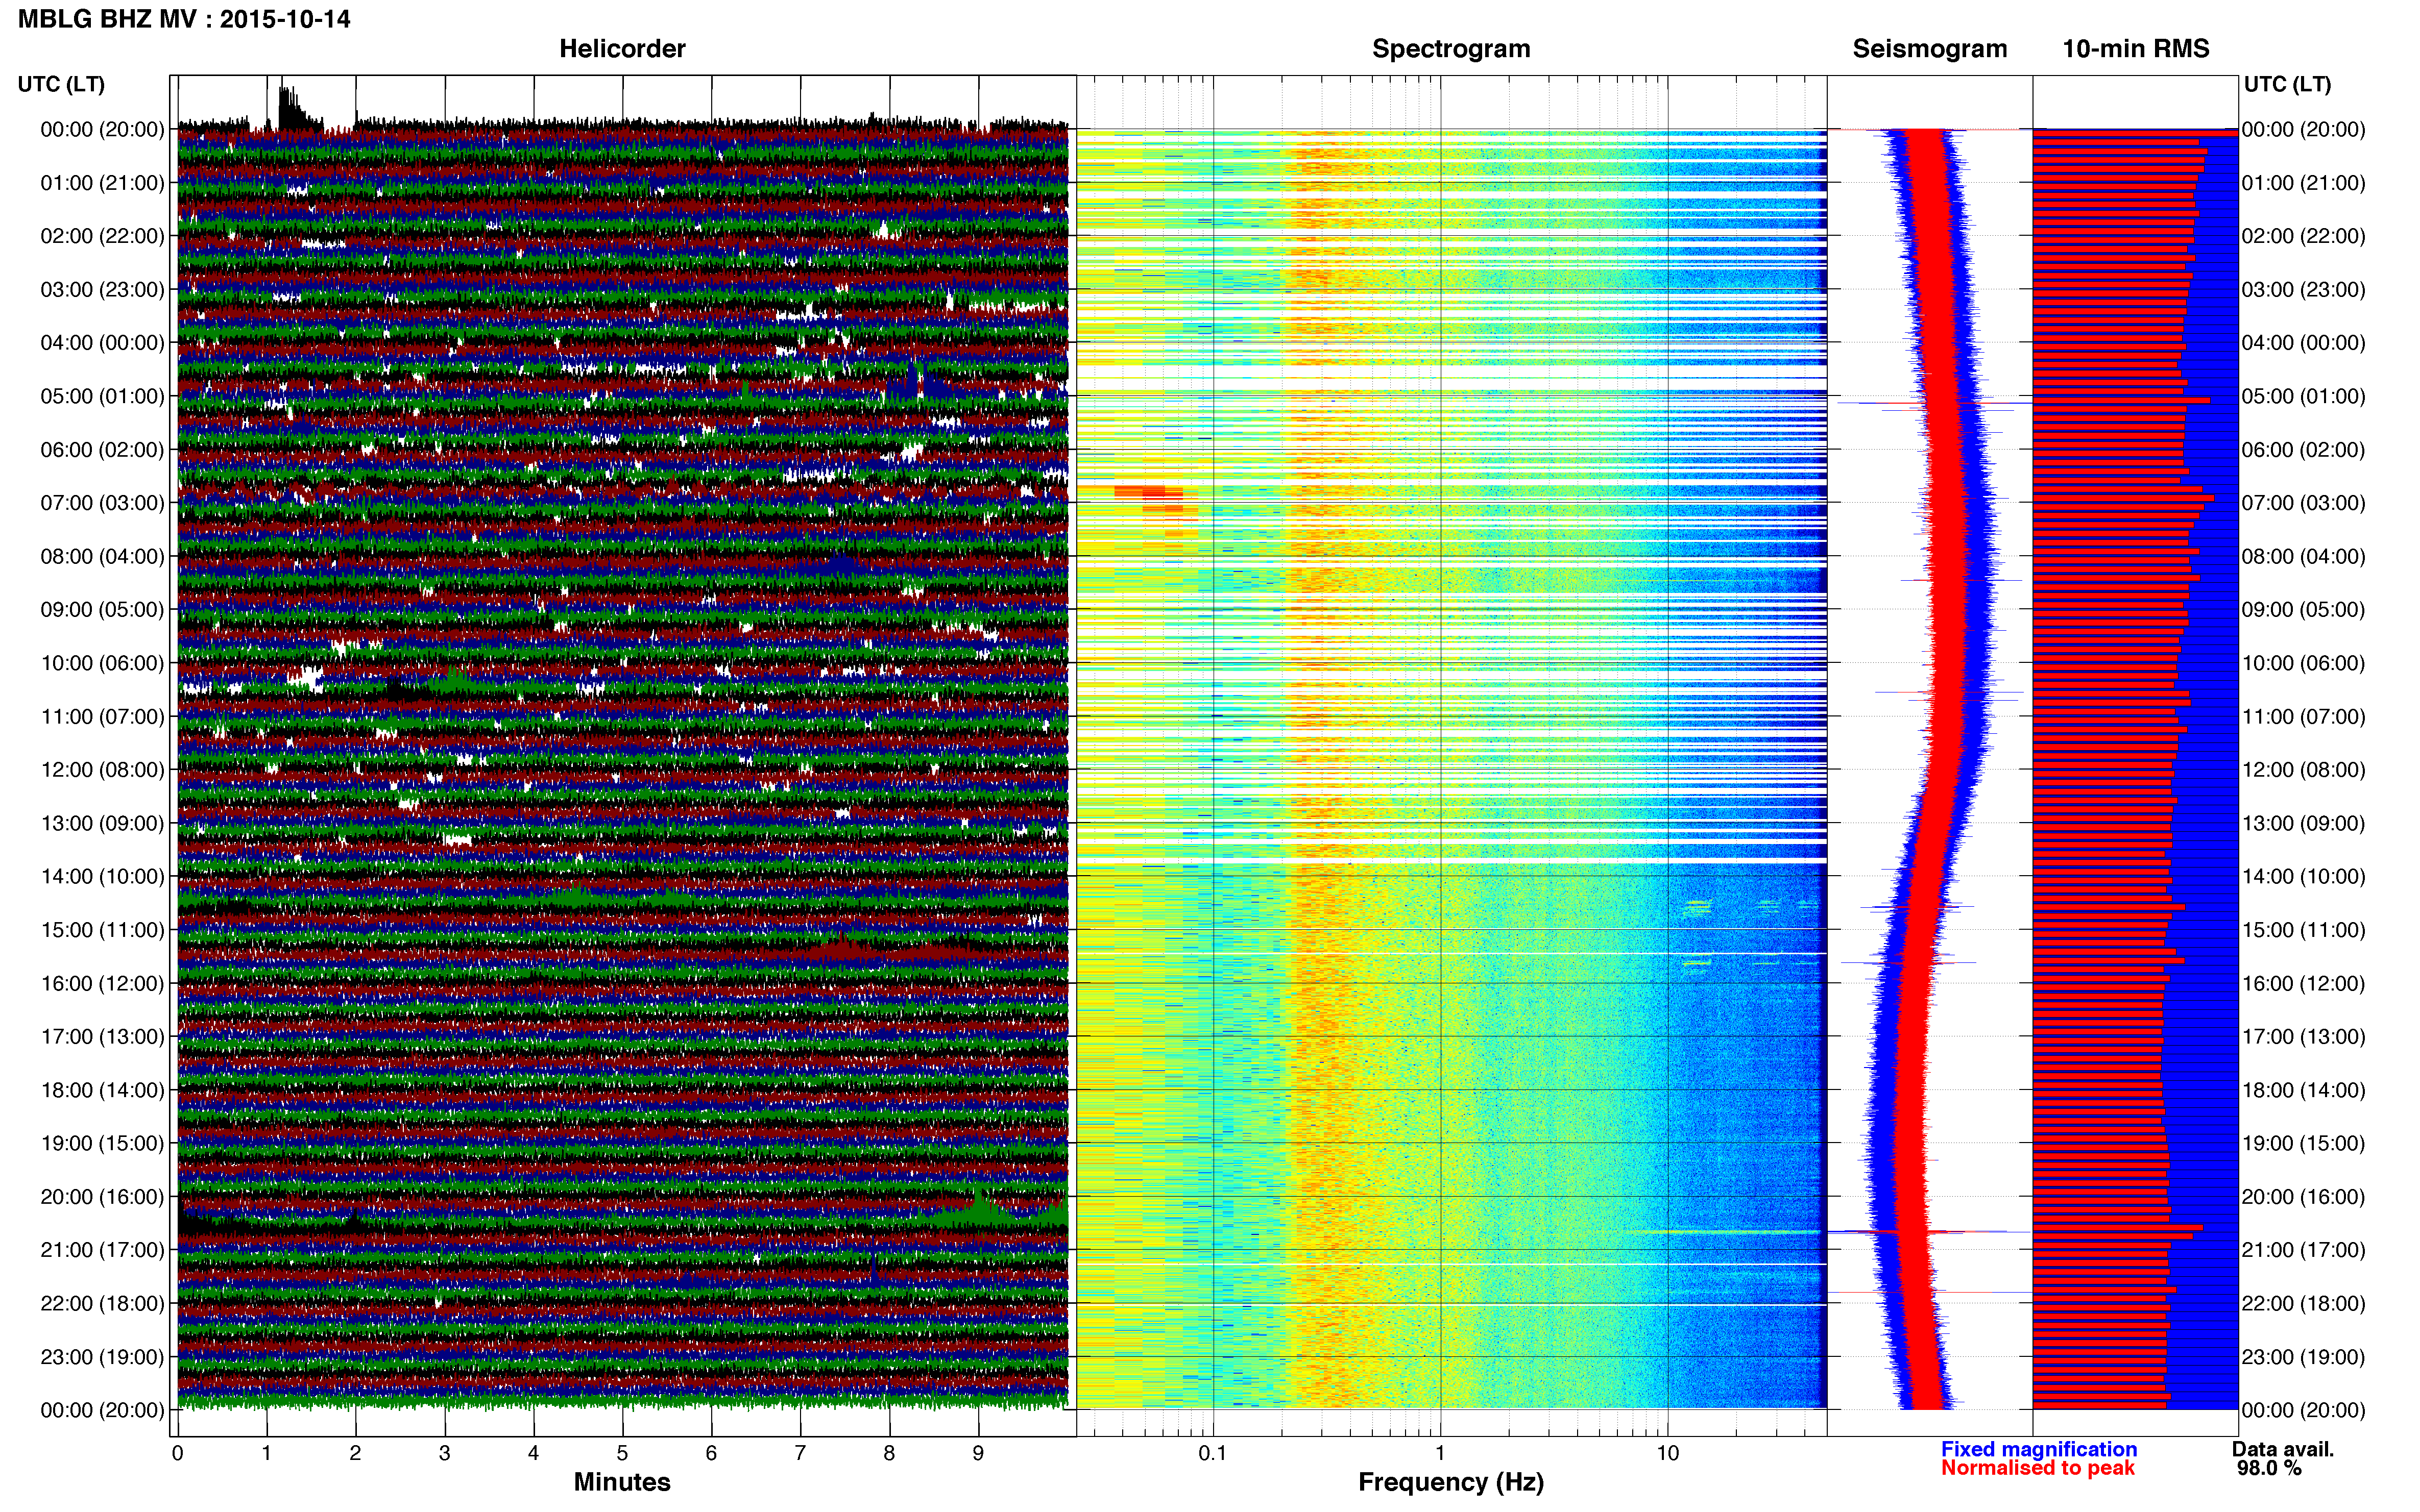Click right-side time label '05:00 (01:00)'
2420x1512 pixels.
(x=2303, y=396)
